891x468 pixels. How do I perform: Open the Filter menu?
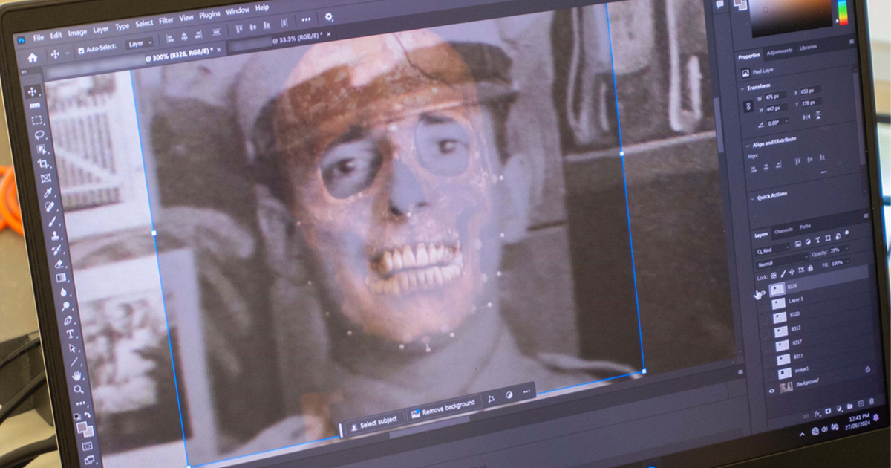[x=166, y=21]
